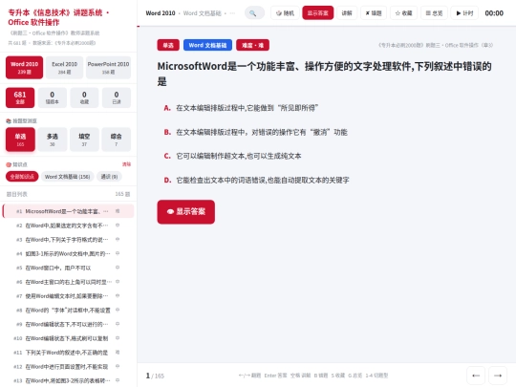The width and height of the screenshot is (516, 387).
Task: Filter by 综合 question type
Action: point(117,140)
